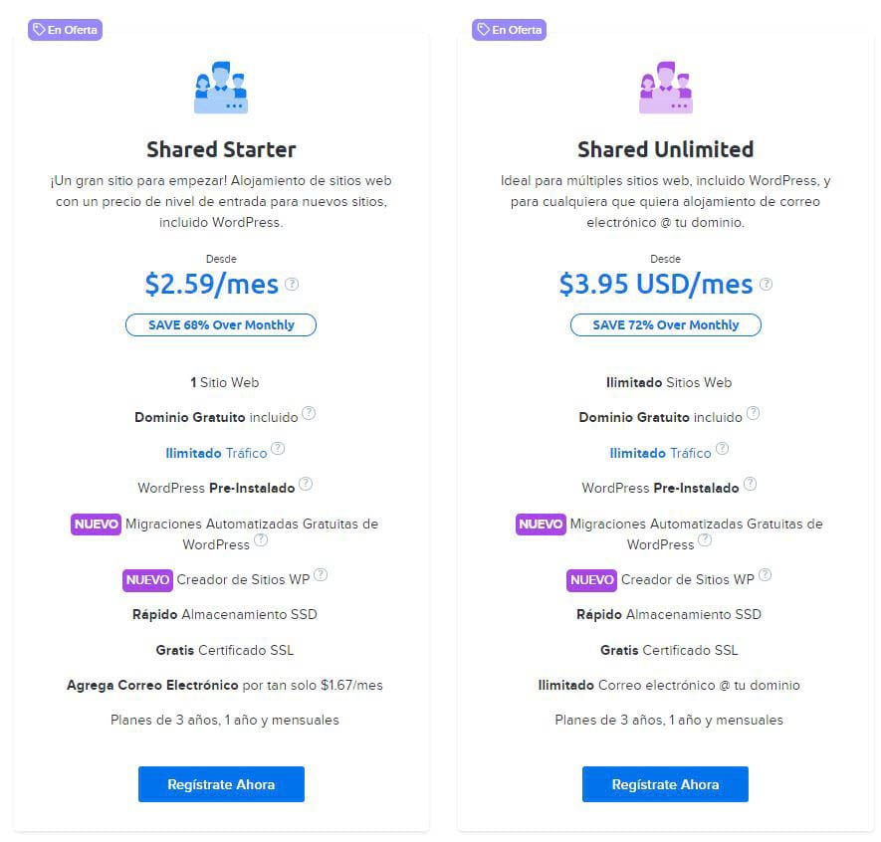
Task: Click Ilimitado Tráfico help icon in Shared Unlimited
Action: (722, 450)
